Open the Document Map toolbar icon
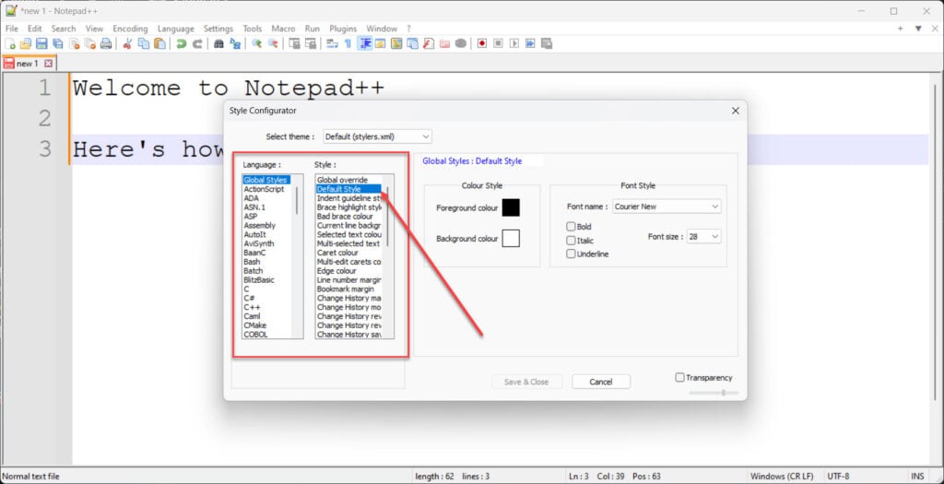Screen dimensions: 944x484 click(x=396, y=43)
